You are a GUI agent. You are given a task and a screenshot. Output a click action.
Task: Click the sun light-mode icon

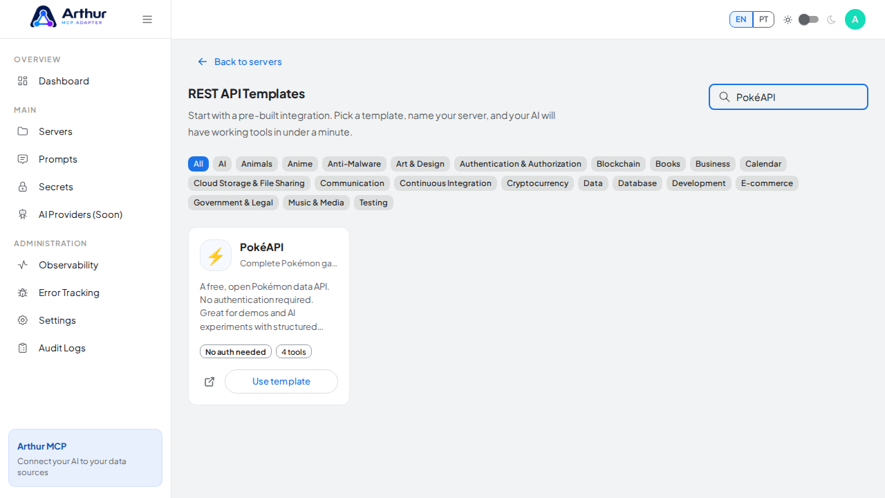click(788, 19)
